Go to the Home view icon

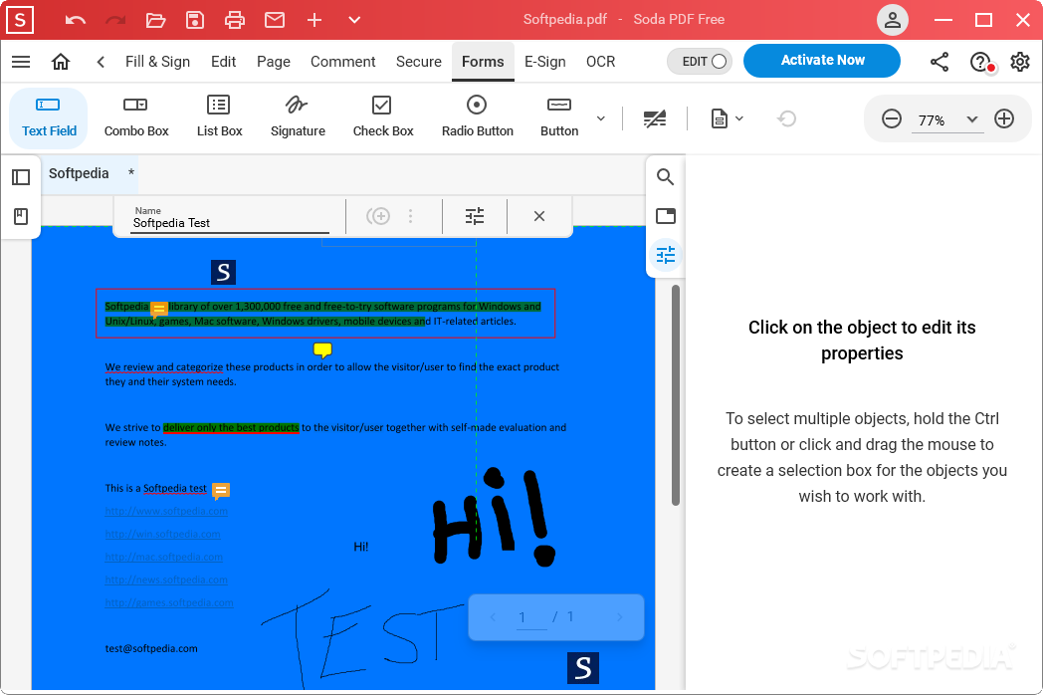pyautogui.click(x=61, y=62)
